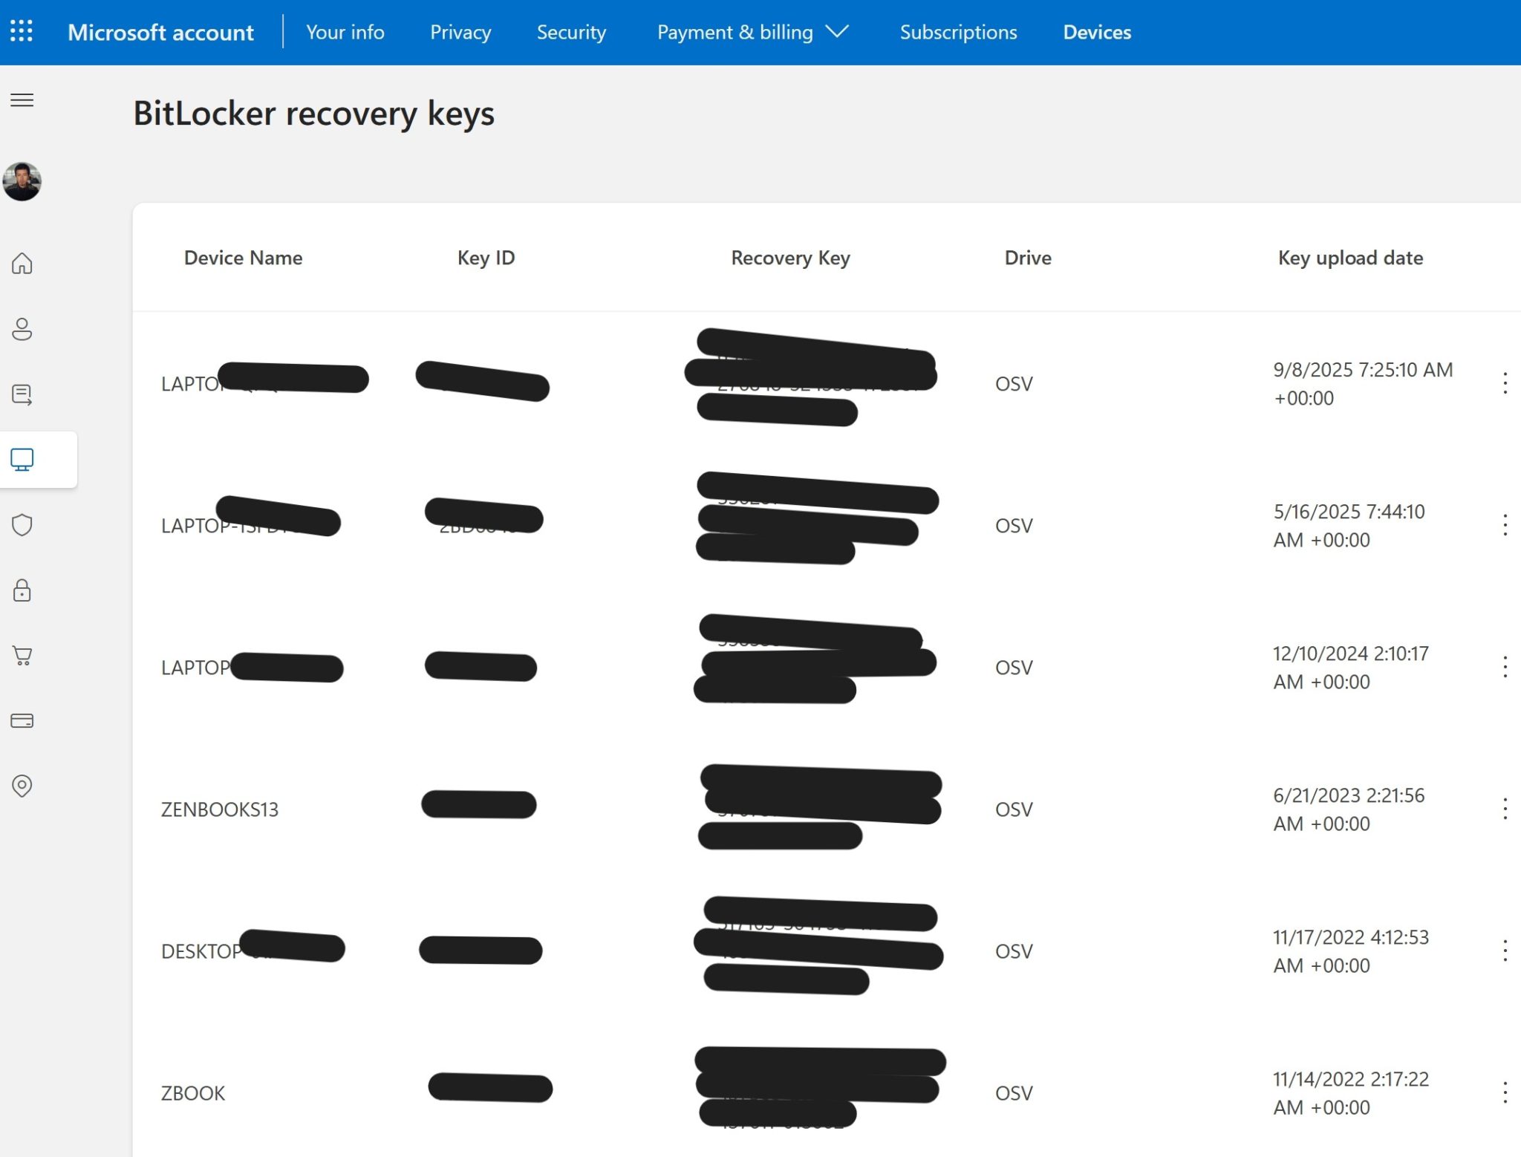Click the 6/21/2023 2:21:56 AM upload date
The height and width of the screenshot is (1157, 1521).
pyautogui.click(x=1349, y=809)
